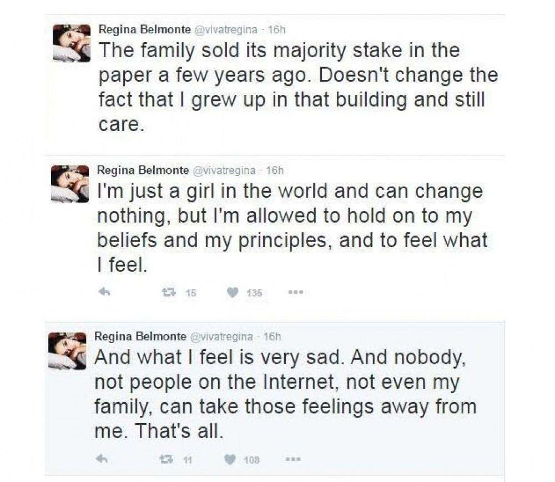The image size is (555, 482).
Task: Retweet the tweet with 11 retweets
Action: click(165, 460)
